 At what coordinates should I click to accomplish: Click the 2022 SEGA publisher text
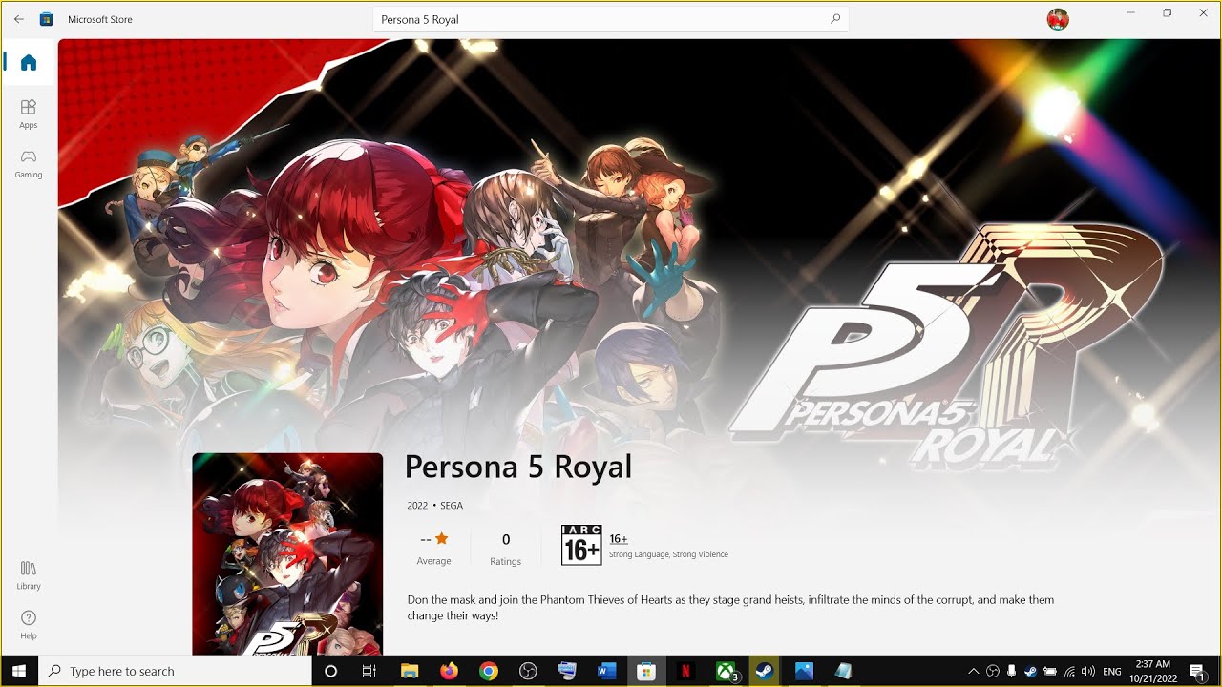pyautogui.click(x=434, y=506)
